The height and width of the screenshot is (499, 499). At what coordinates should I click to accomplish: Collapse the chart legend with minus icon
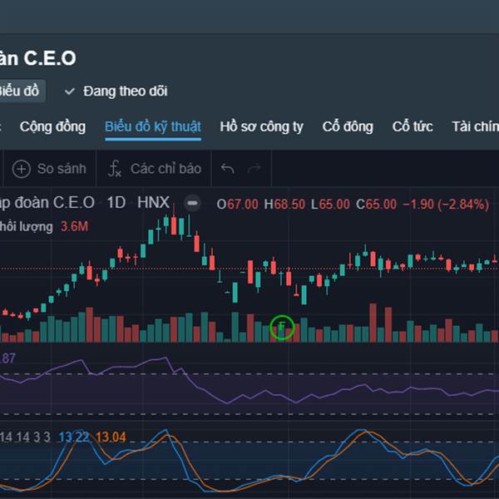pos(193,203)
